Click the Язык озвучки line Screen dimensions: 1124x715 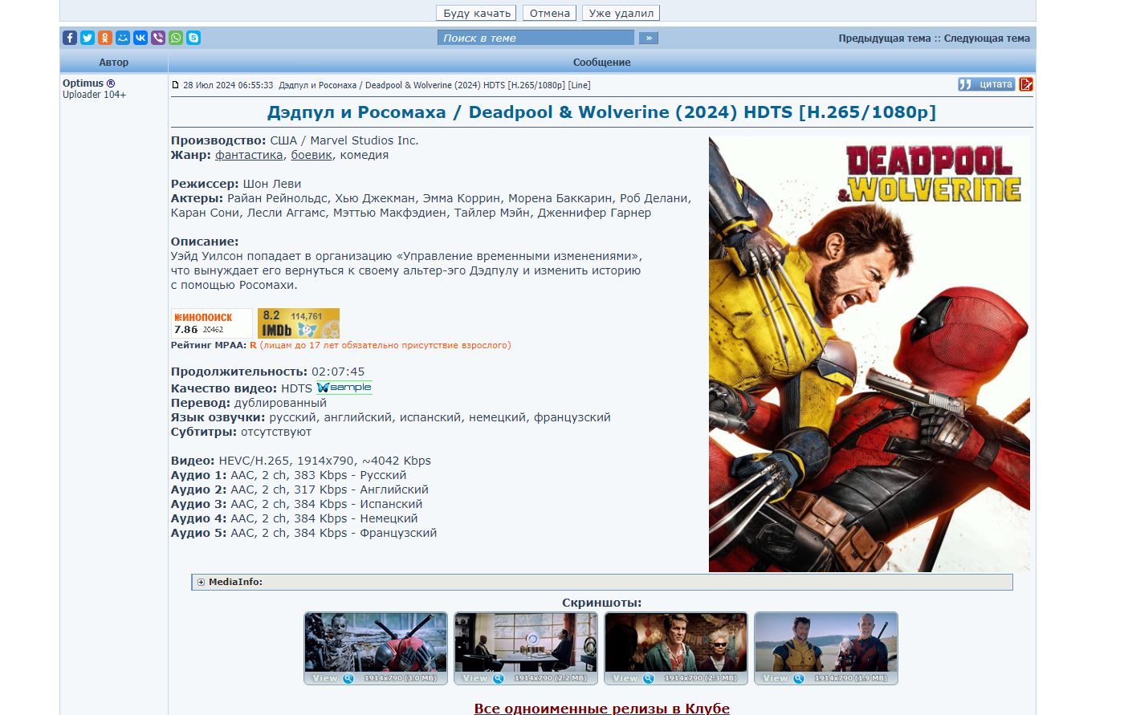pos(391,417)
